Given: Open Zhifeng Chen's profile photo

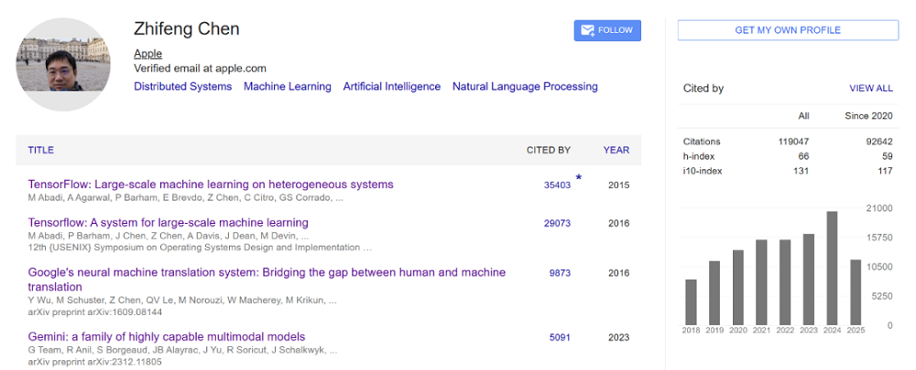Looking at the screenshot, I should [63, 65].
